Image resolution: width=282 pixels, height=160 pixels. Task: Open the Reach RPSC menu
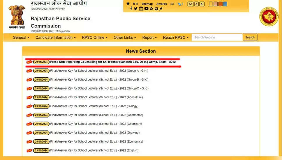[175, 38]
